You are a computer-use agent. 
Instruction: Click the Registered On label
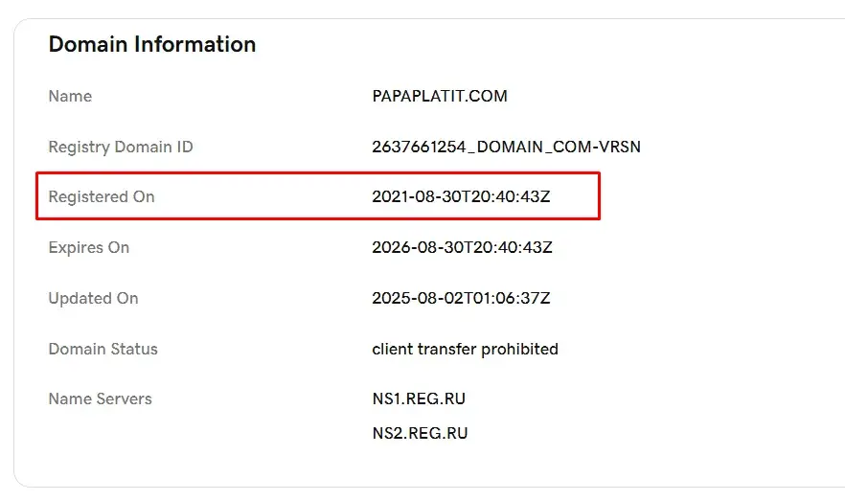(x=102, y=196)
